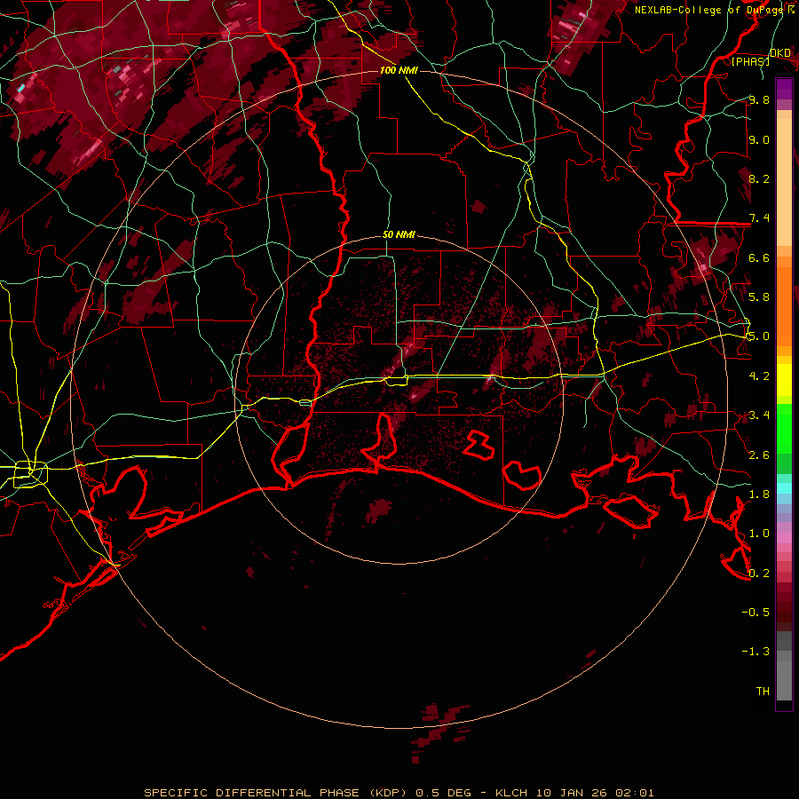Click the 'TH' threshold label
The image size is (799, 799).
(763, 691)
